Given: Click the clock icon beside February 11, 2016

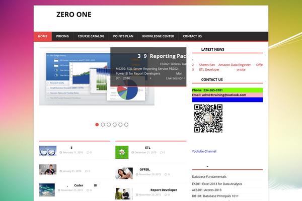Looking at the screenshot, I should [61, 153].
